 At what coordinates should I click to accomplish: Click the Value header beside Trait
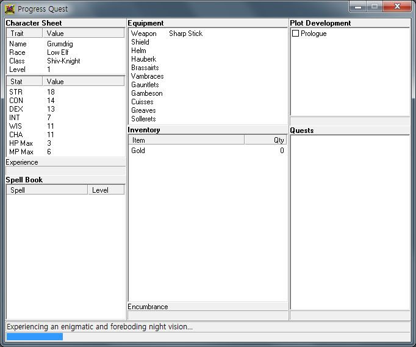84,33
